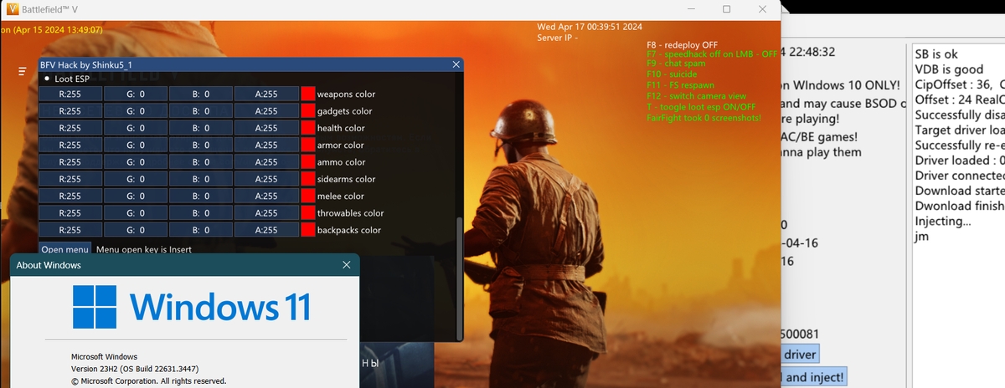Click the hamburger menu icon in the game
Image resolution: width=1005 pixels, height=388 pixels.
[x=23, y=72]
